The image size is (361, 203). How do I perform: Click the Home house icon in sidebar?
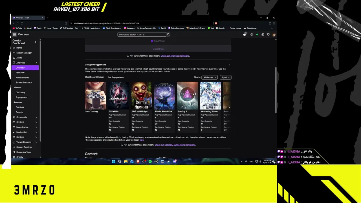pyautogui.click(x=14, y=48)
